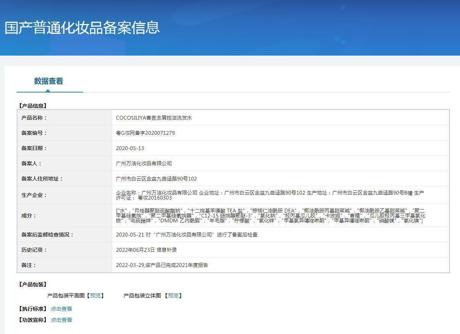Click the 生产企业 information text
The width and height of the screenshot is (460, 334).
coord(270,195)
